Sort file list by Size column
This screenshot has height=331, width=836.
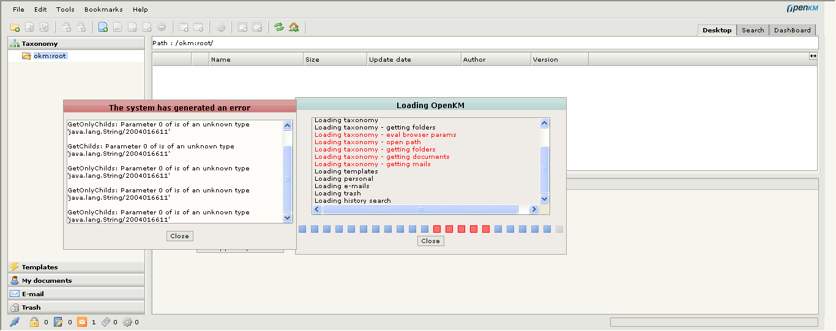(x=335, y=59)
